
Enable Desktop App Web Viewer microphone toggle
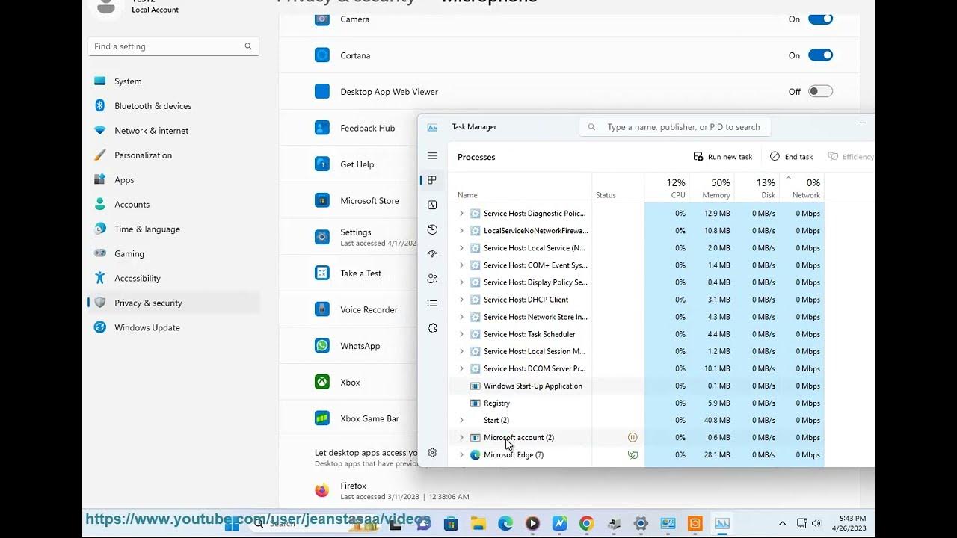(x=820, y=91)
